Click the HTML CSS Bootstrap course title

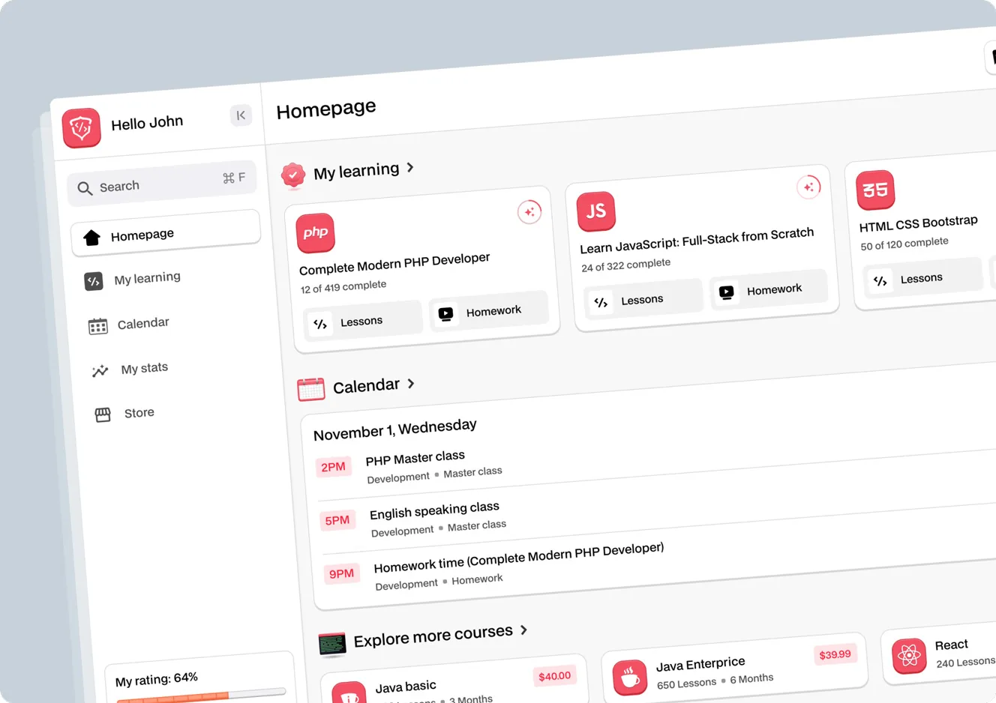point(919,223)
